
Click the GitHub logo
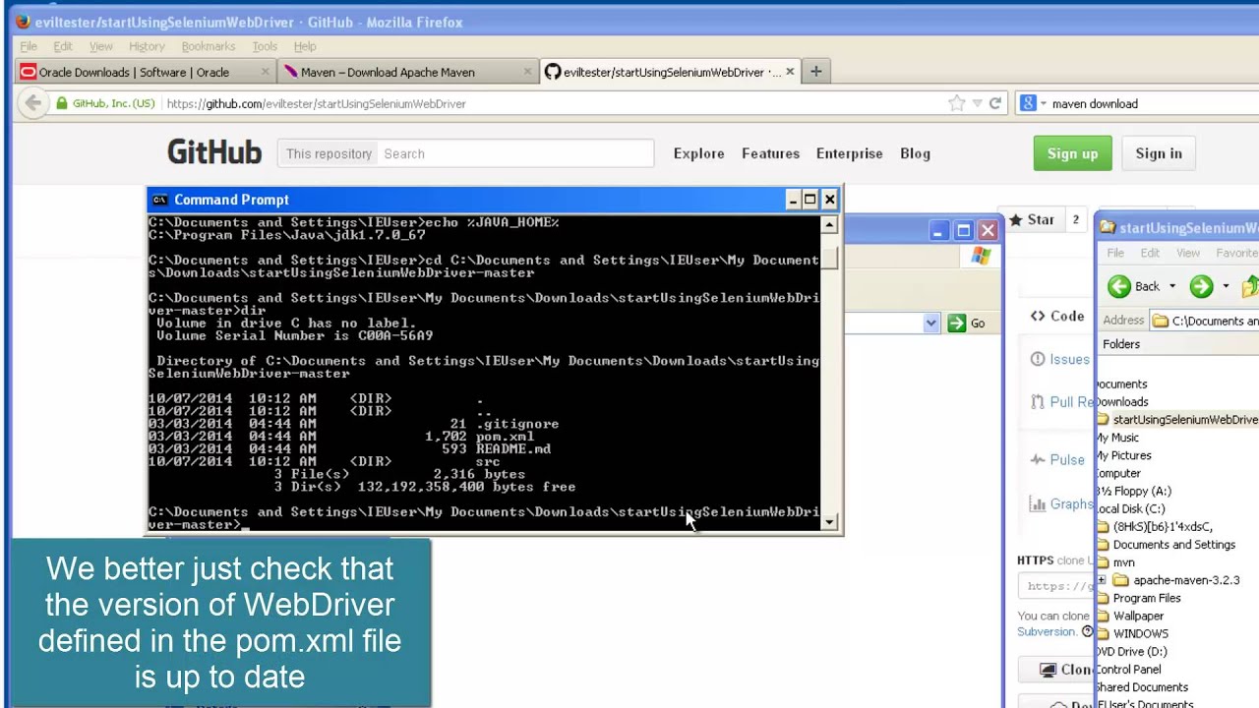[x=214, y=152]
